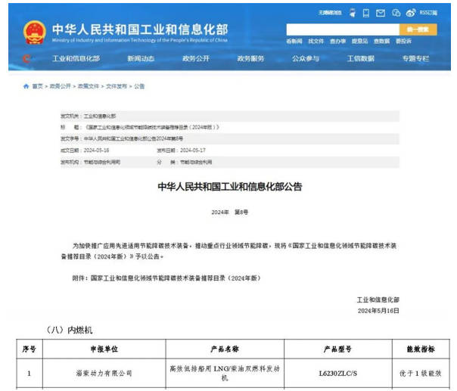457x391 pixels.
Task: Open 政务公开 nav menu
Action: (196, 58)
